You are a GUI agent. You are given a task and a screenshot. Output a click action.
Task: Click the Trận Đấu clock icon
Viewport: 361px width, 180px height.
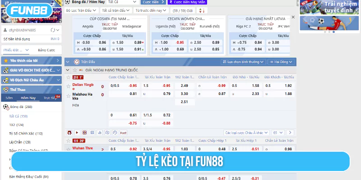tap(77, 62)
